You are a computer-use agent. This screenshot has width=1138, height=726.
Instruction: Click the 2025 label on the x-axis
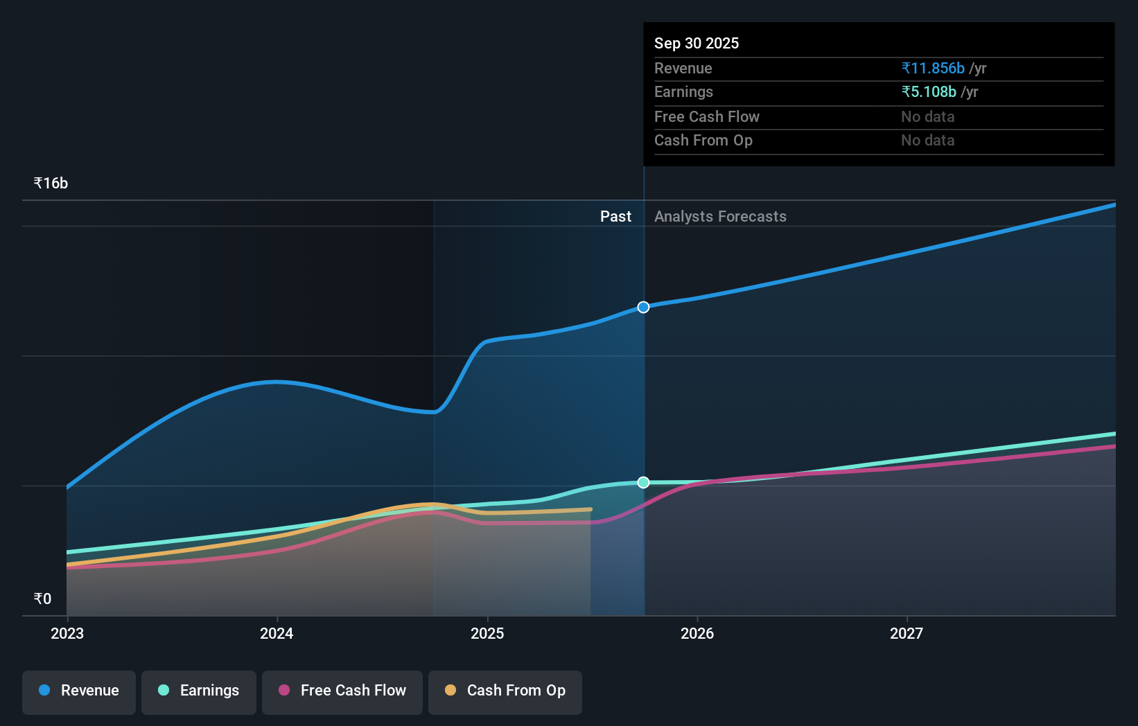(x=487, y=633)
